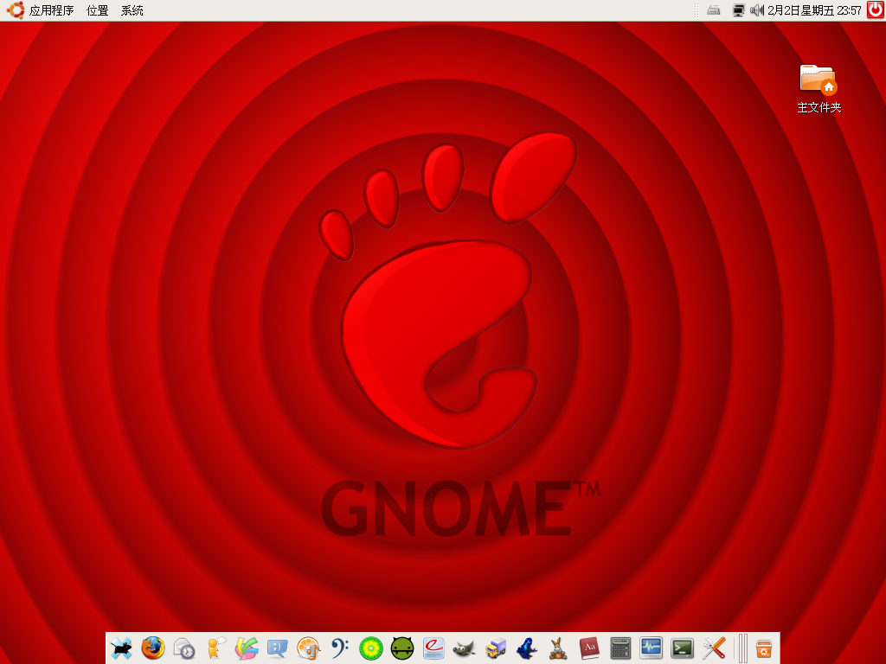This screenshot has width=886, height=664.
Task: Open the aMule donkey rabbit icon
Action: (x=558, y=648)
